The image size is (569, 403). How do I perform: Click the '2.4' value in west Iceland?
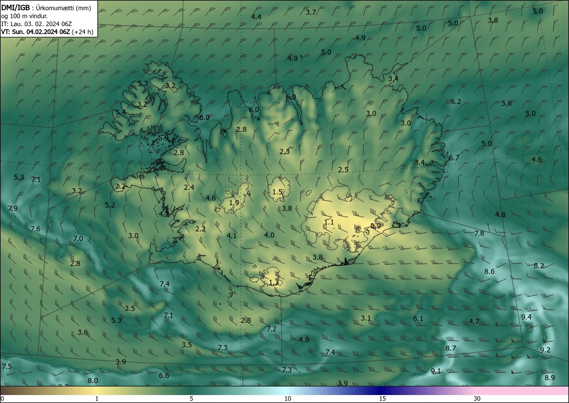pos(189,188)
